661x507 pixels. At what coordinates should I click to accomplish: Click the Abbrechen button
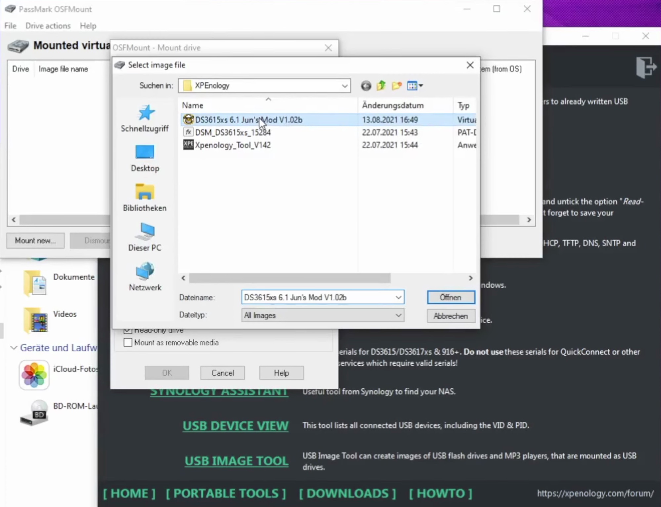[x=451, y=316]
